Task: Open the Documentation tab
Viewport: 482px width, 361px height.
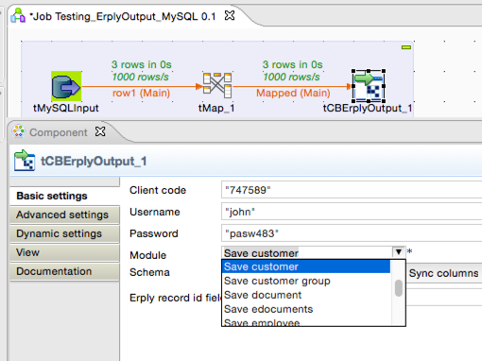Action: coord(64,271)
